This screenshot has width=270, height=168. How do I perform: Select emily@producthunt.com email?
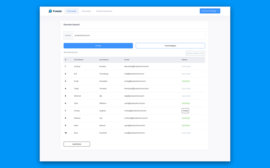coord(135,81)
